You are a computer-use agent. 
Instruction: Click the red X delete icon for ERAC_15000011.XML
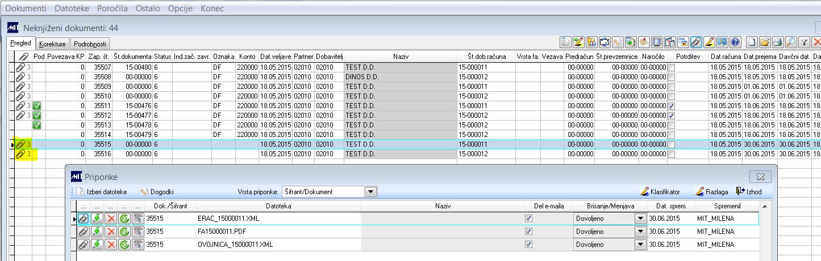111,217
